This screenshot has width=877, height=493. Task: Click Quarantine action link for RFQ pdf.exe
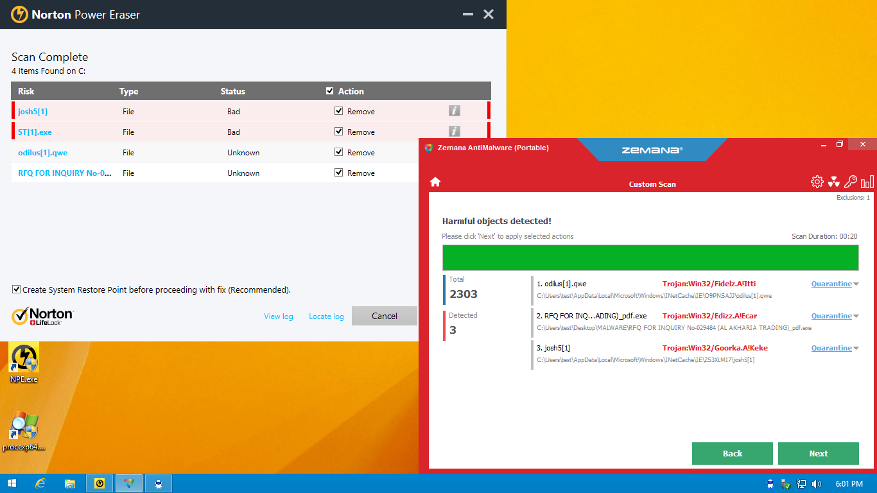click(x=831, y=316)
